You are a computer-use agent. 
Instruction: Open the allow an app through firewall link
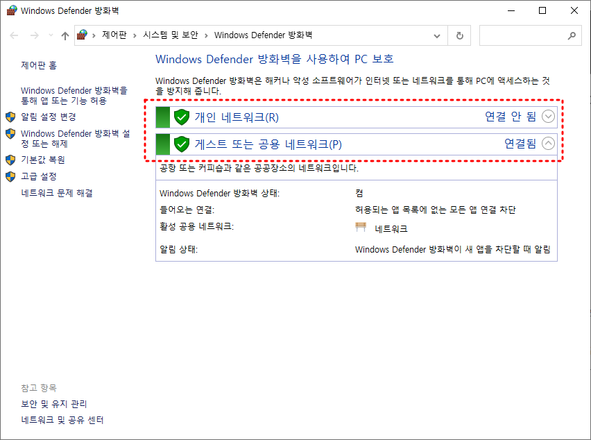(x=74, y=95)
